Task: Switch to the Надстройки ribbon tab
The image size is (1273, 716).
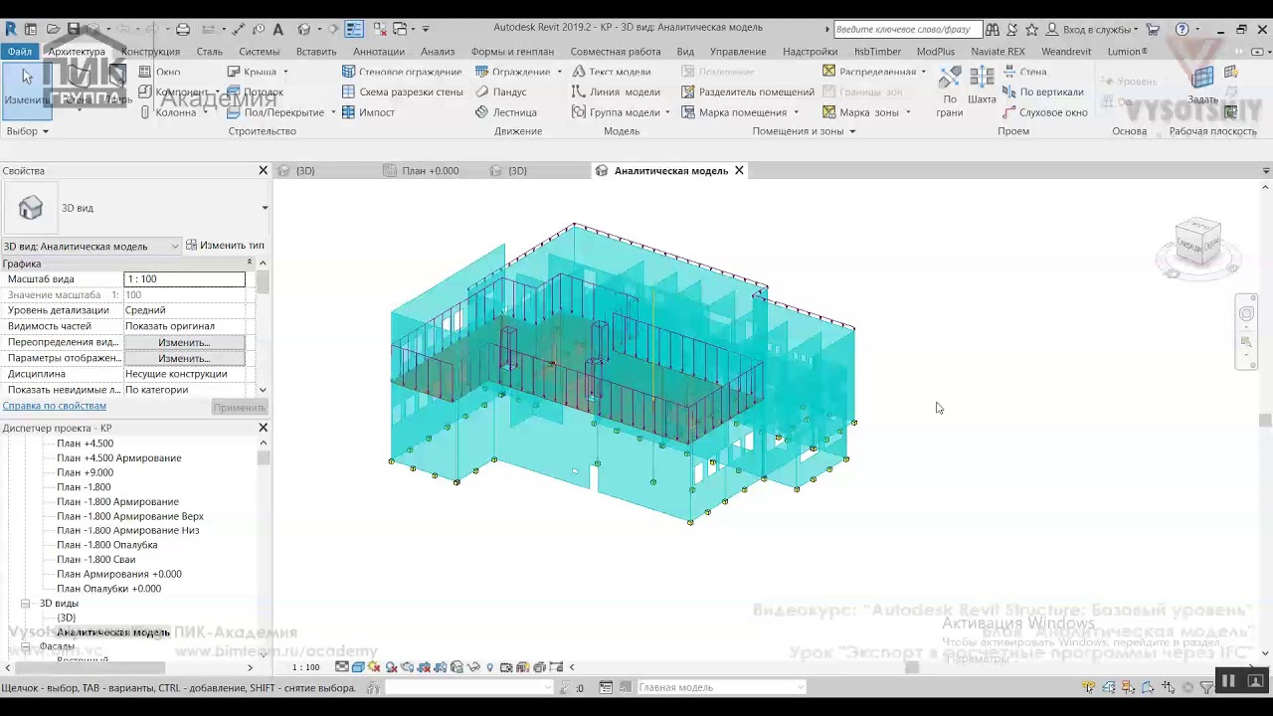Action: coord(810,52)
